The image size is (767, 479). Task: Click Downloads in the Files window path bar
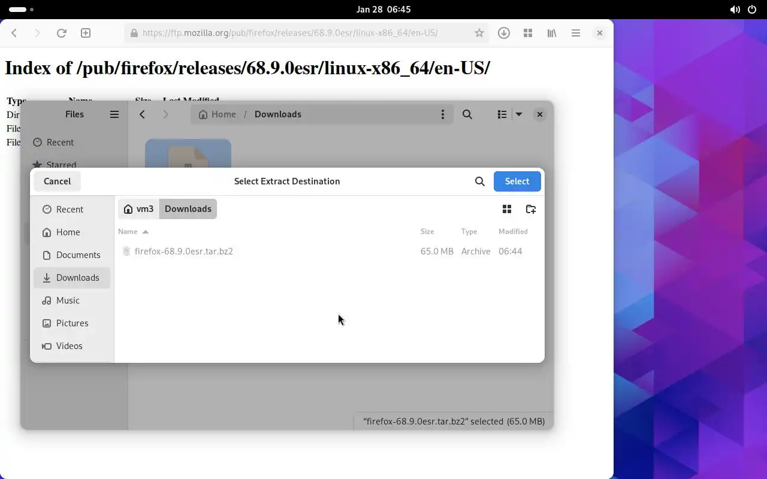coord(278,114)
